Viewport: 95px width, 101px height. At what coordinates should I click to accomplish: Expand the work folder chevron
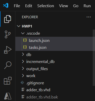point(23,76)
